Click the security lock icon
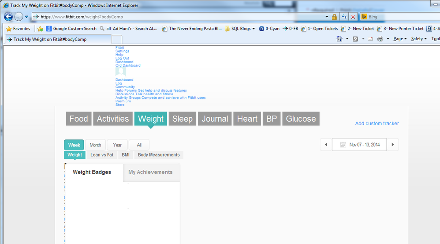 point(334,17)
